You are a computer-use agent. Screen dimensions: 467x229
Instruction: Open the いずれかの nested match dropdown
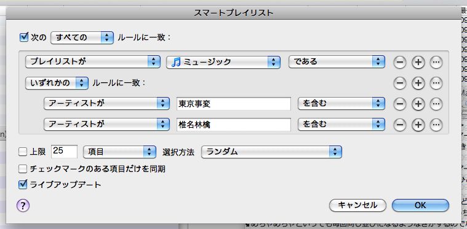point(57,83)
